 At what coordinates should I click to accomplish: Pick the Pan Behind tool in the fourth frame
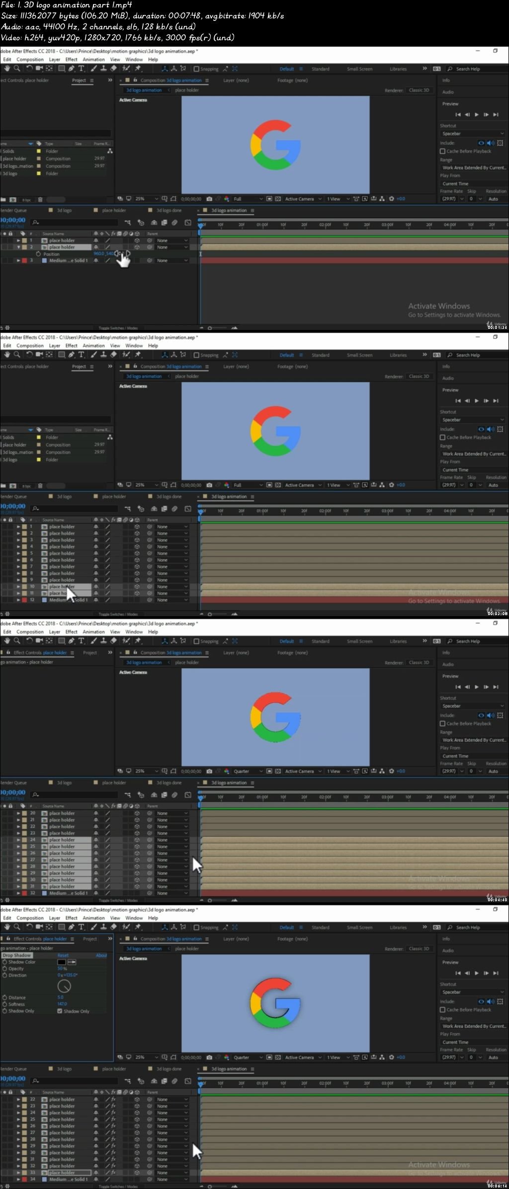[x=49, y=927]
